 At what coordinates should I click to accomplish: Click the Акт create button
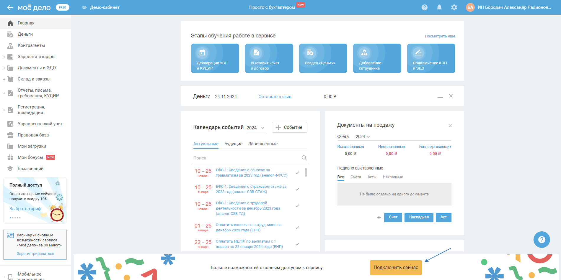(443, 218)
